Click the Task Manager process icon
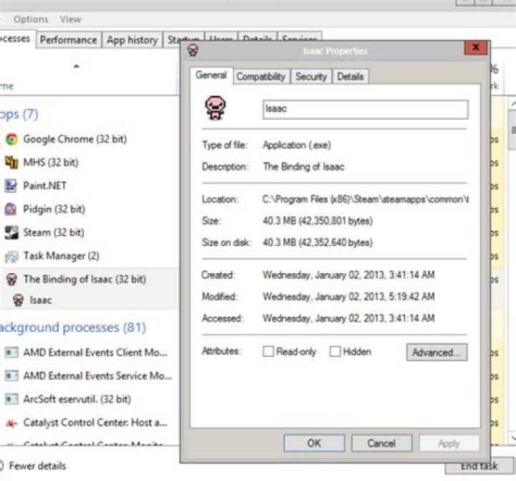This screenshot has height=481, width=516. (x=11, y=257)
